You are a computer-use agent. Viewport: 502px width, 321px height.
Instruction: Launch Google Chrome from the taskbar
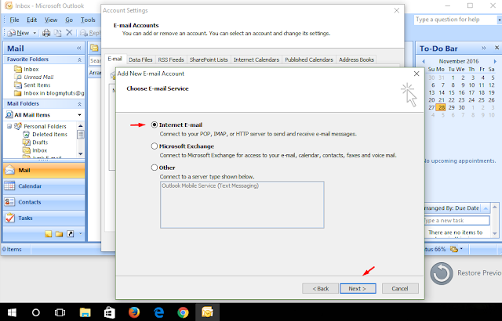(183, 312)
